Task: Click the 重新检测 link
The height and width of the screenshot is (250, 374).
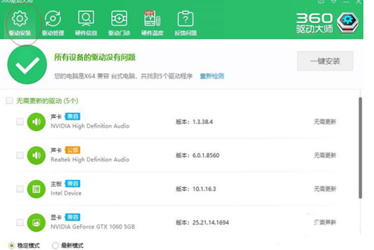Action: [211, 76]
